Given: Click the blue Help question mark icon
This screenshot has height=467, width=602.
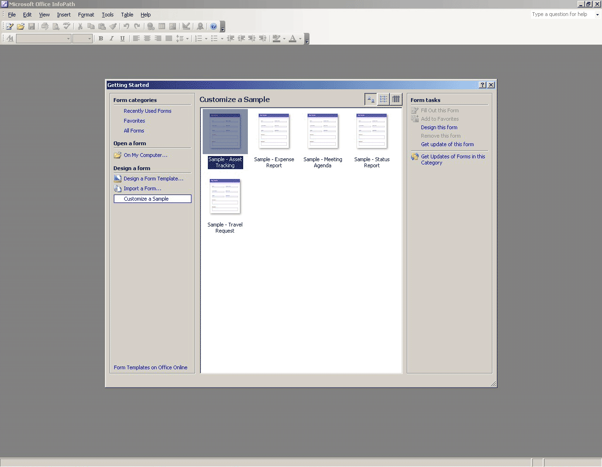Looking at the screenshot, I should pyautogui.click(x=214, y=26).
